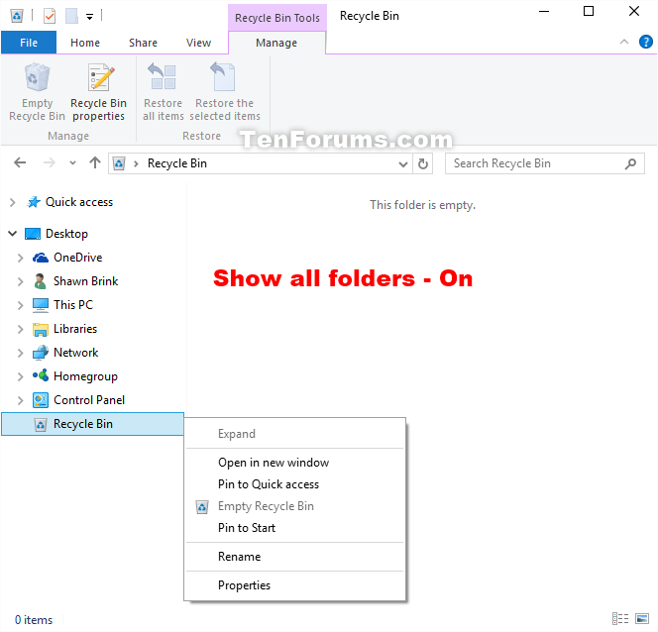
Task: Click the Recycle Bin icon in address bar
Action: (x=119, y=163)
